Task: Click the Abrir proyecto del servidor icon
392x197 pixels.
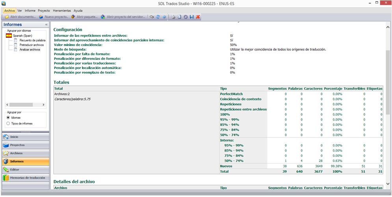Action: [x=103, y=17]
